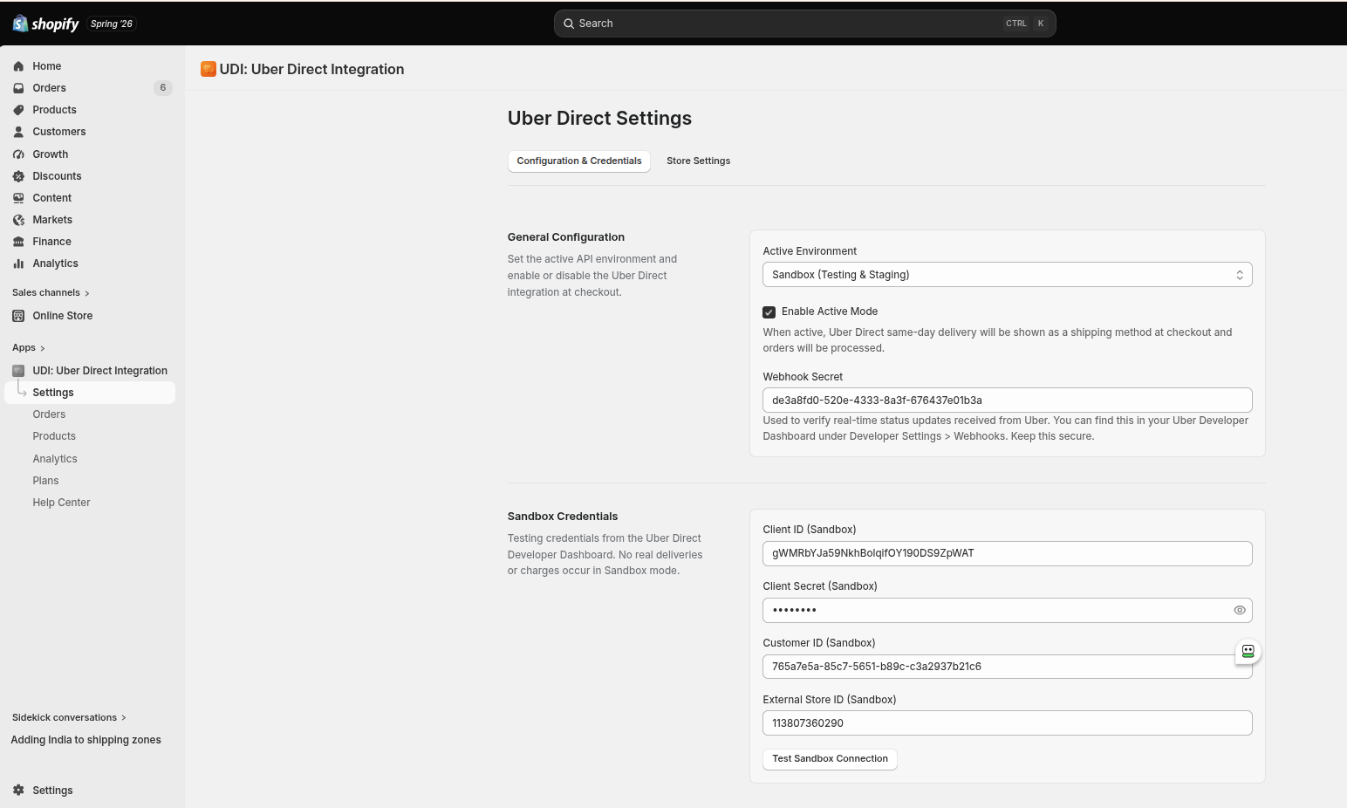The height and width of the screenshot is (808, 1347).
Task: Open the Spring '26 edition badge
Action: pos(112,24)
